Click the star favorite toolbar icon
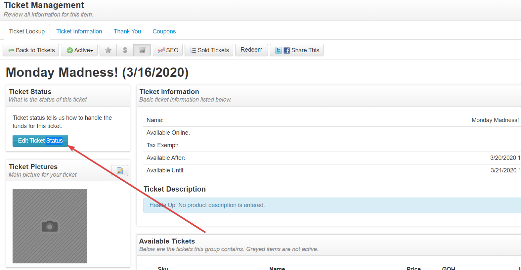 [x=108, y=50]
